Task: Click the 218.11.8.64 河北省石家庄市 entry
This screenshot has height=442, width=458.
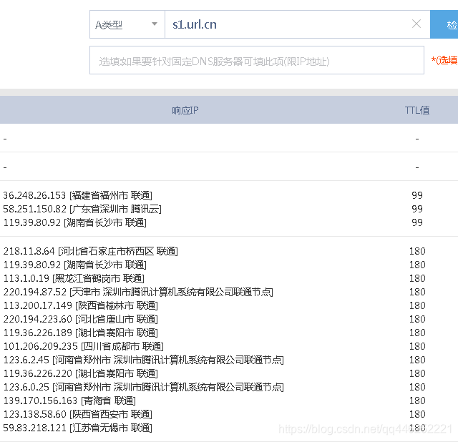Action: (90, 251)
